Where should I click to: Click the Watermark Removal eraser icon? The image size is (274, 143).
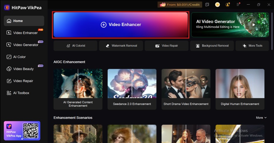click(108, 46)
